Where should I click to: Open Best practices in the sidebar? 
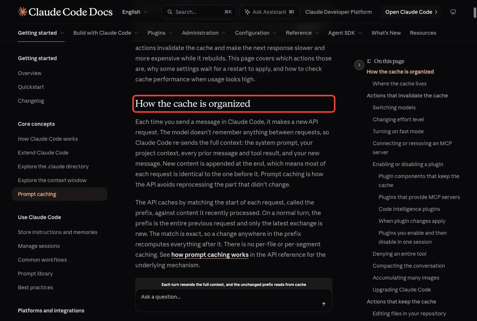pyautogui.click(x=35, y=287)
